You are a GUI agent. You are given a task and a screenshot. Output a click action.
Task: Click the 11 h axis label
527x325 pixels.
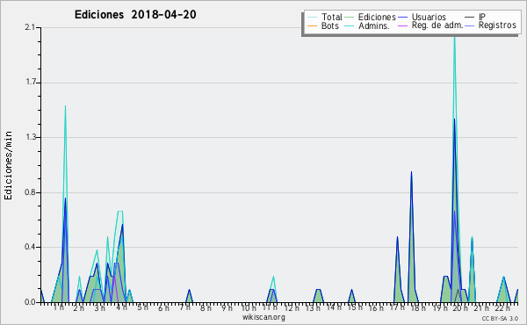tap(270, 307)
